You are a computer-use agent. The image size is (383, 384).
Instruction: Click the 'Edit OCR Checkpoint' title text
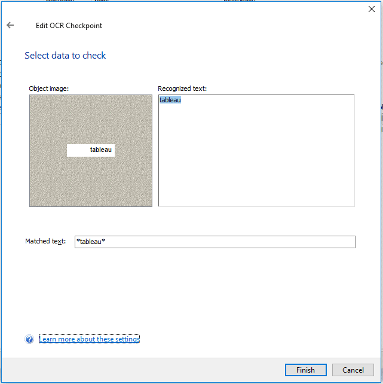coord(69,26)
